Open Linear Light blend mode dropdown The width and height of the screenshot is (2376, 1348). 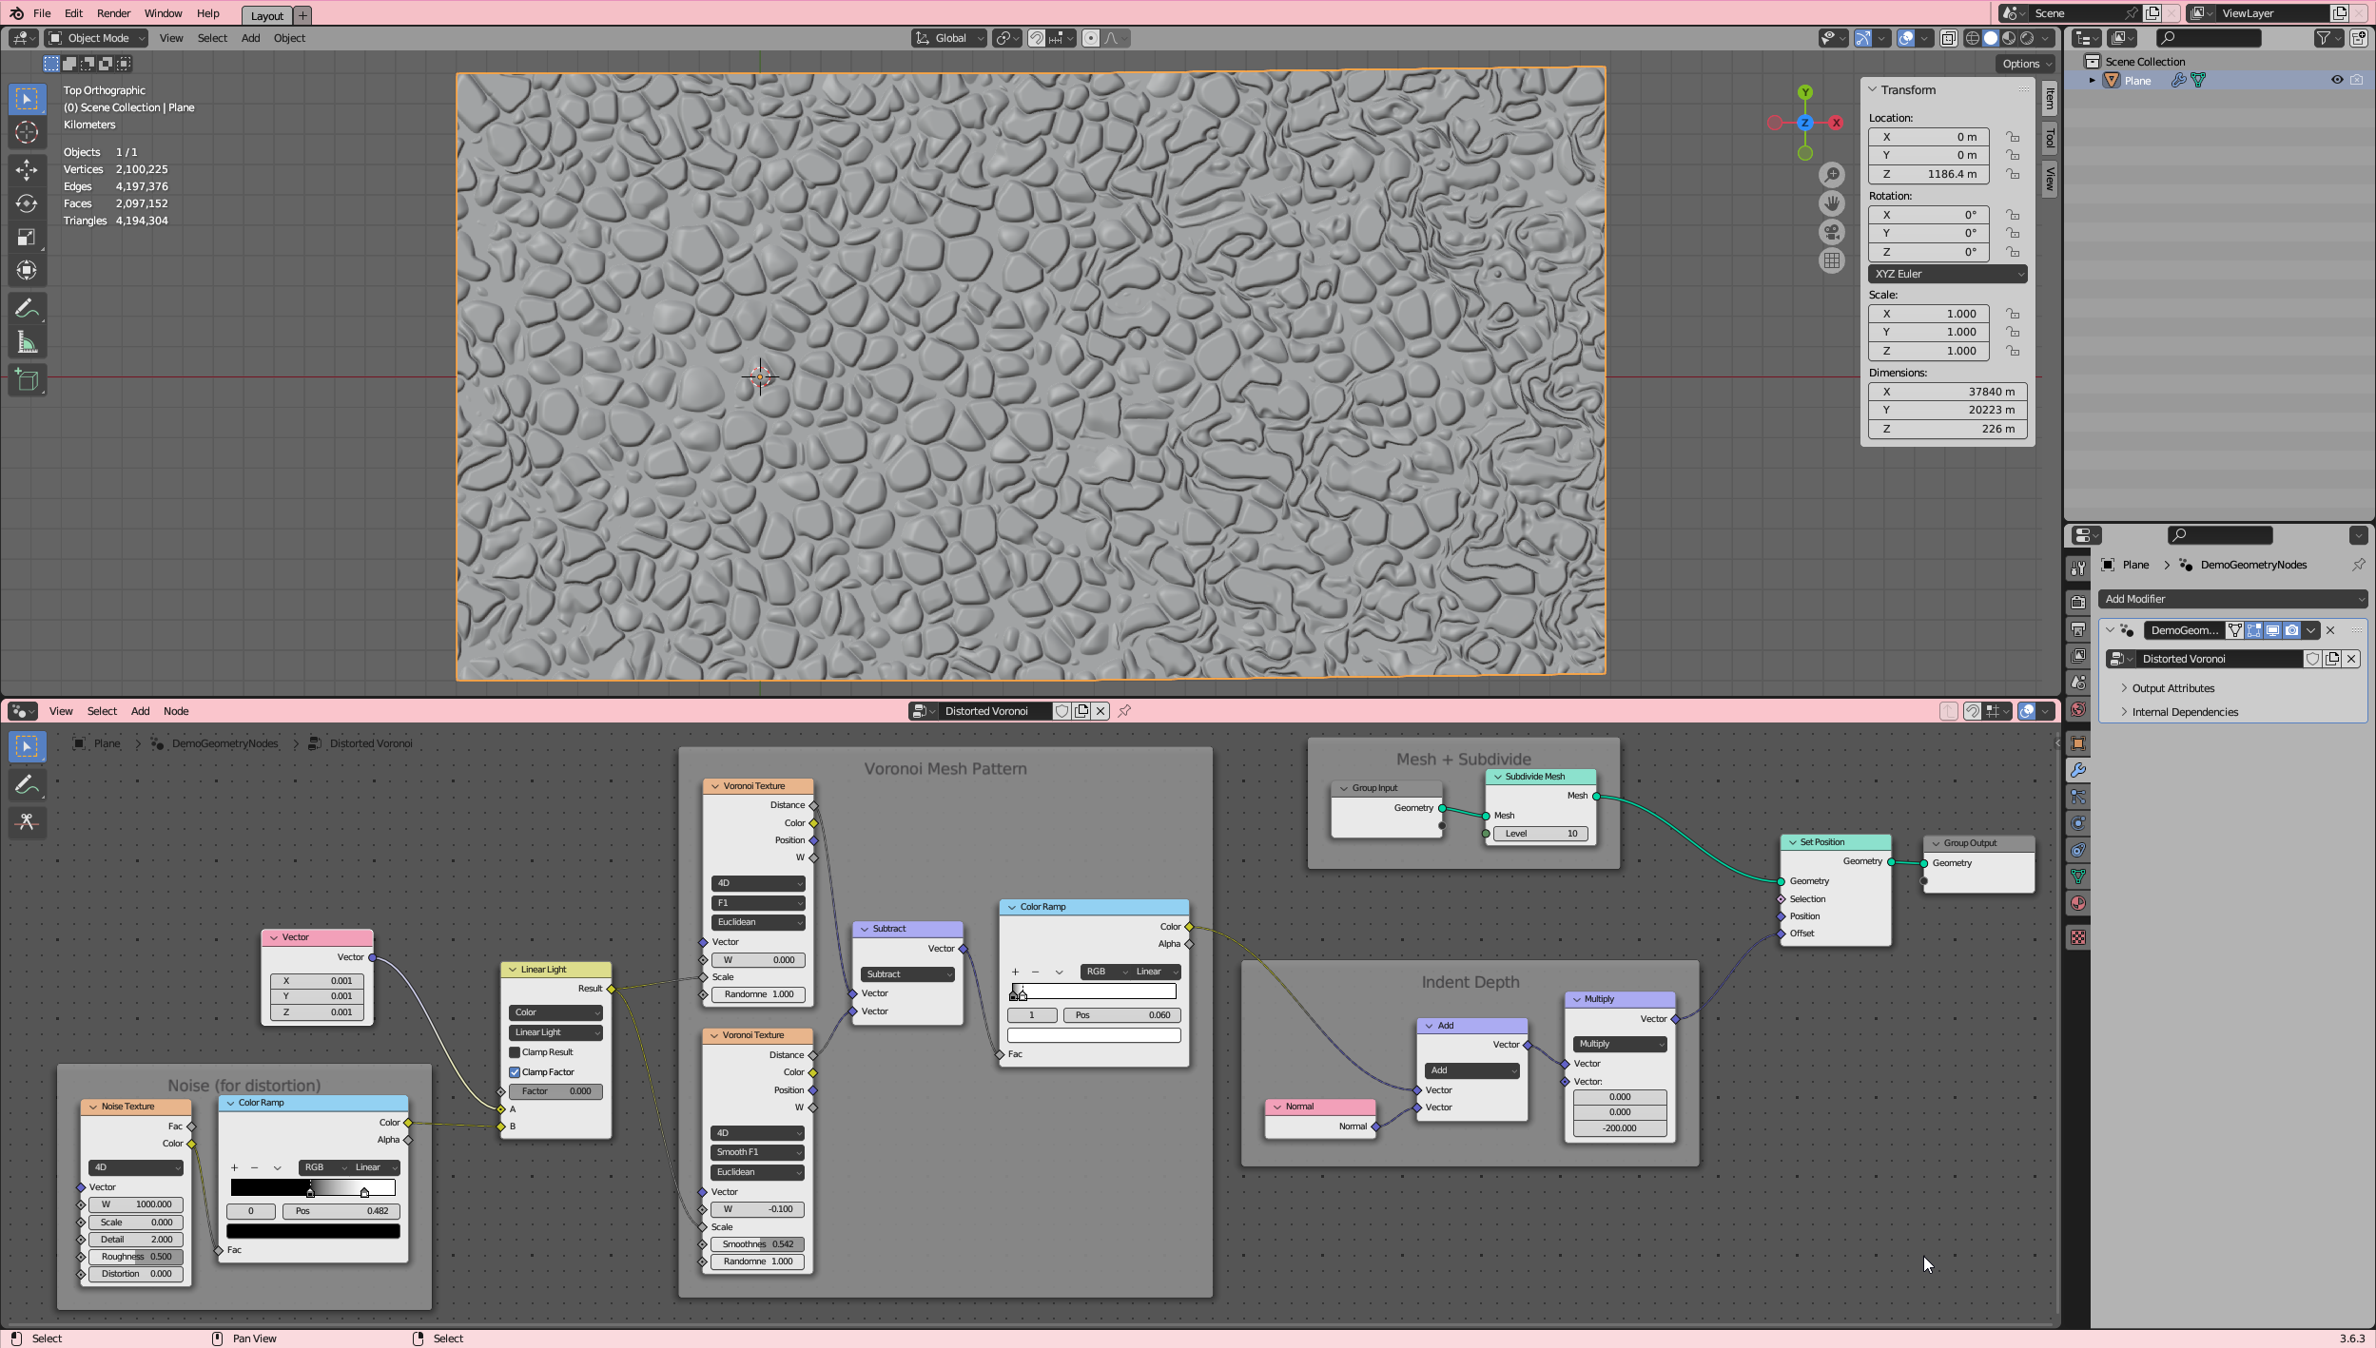[556, 1032]
